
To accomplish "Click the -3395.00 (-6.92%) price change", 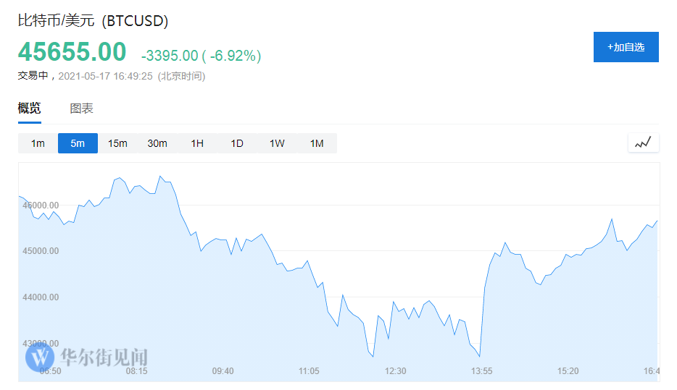I will [x=201, y=56].
